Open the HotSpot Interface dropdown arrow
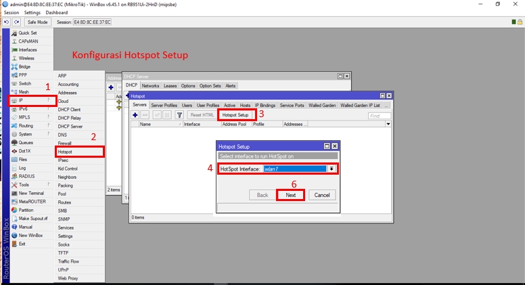 (x=332, y=169)
